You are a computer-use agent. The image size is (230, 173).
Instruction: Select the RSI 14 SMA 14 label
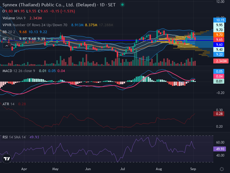[14, 137]
